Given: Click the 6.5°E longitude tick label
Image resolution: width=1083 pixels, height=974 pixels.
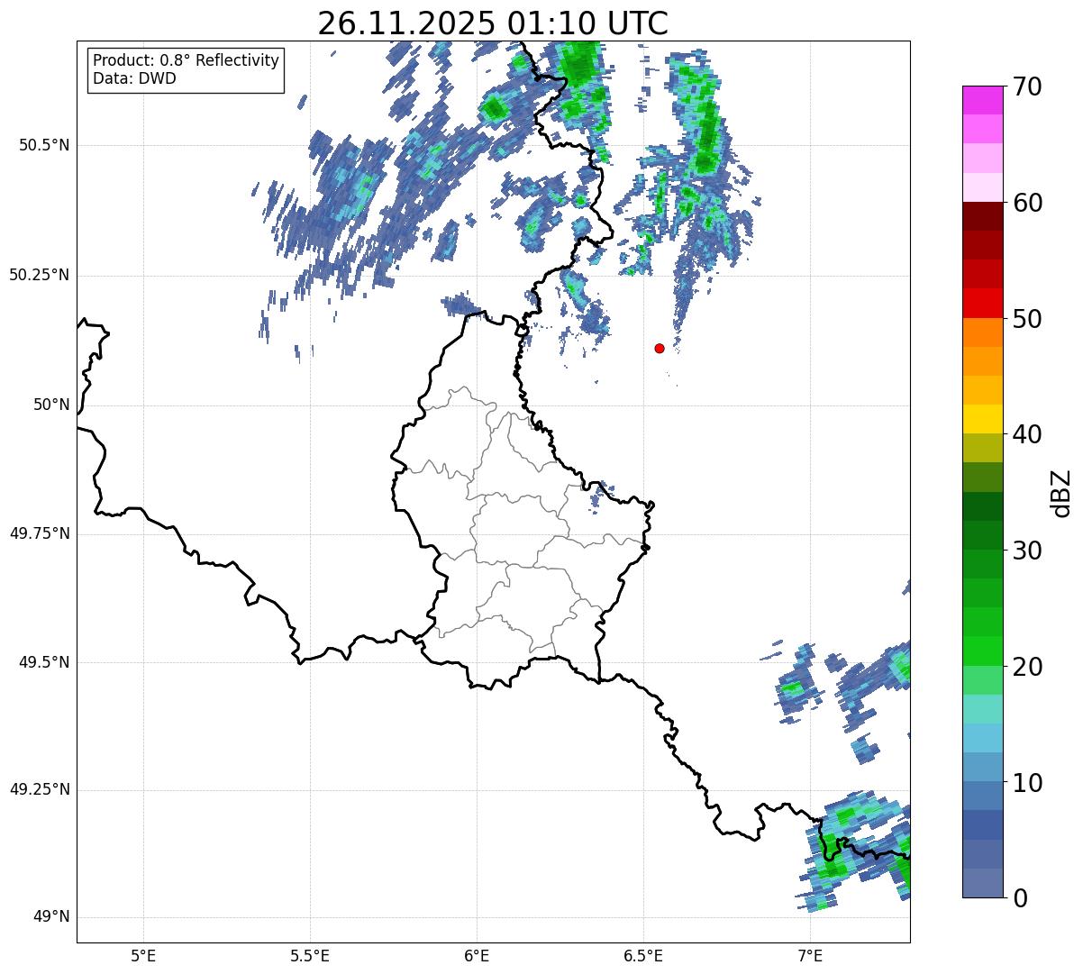Looking at the screenshot, I should (x=643, y=955).
